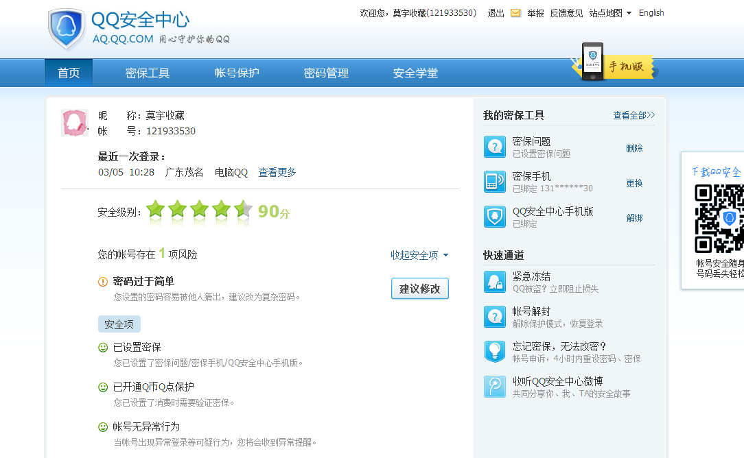The image size is (744, 458).
Task: Click the 已设置密保 item title
Action: coord(137,347)
